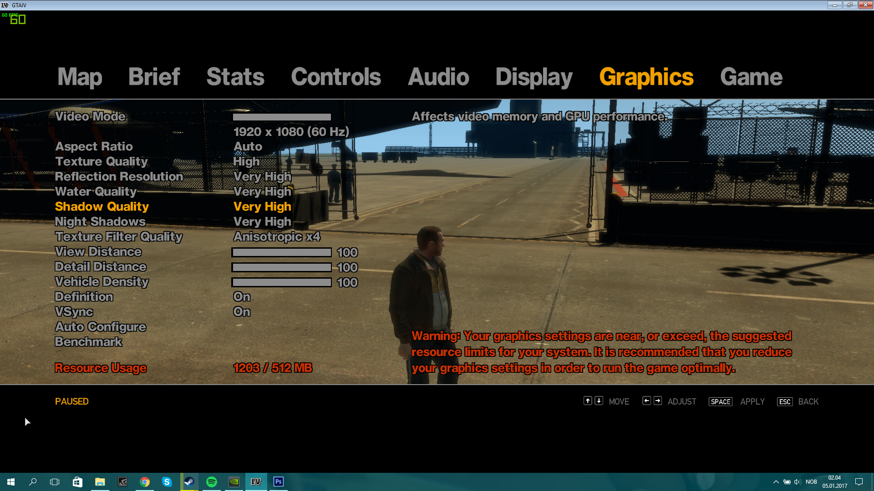Select the Video Mode label

click(x=90, y=116)
